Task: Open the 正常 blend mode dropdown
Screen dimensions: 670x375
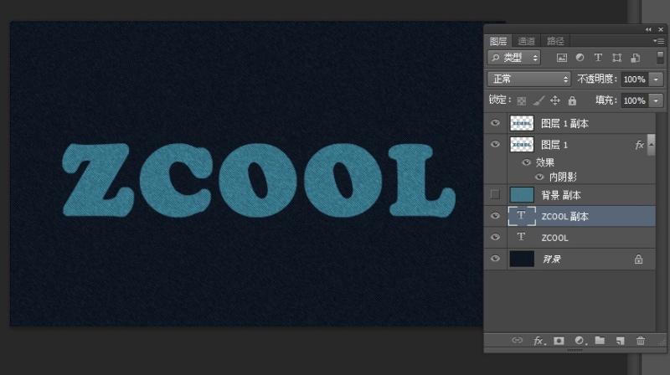Action: click(529, 79)
